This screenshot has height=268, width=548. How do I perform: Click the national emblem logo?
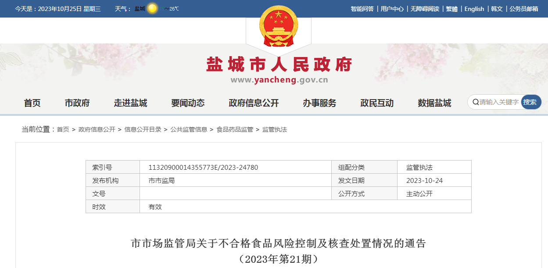tap(278, 26)
